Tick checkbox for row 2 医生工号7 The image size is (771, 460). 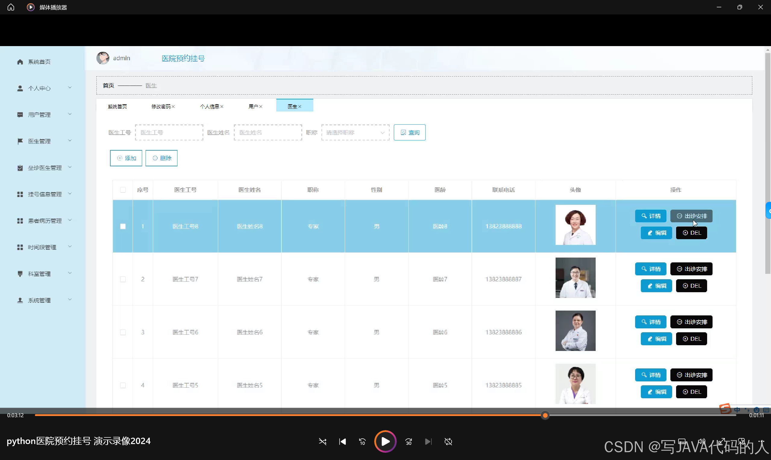pos(123,279)
